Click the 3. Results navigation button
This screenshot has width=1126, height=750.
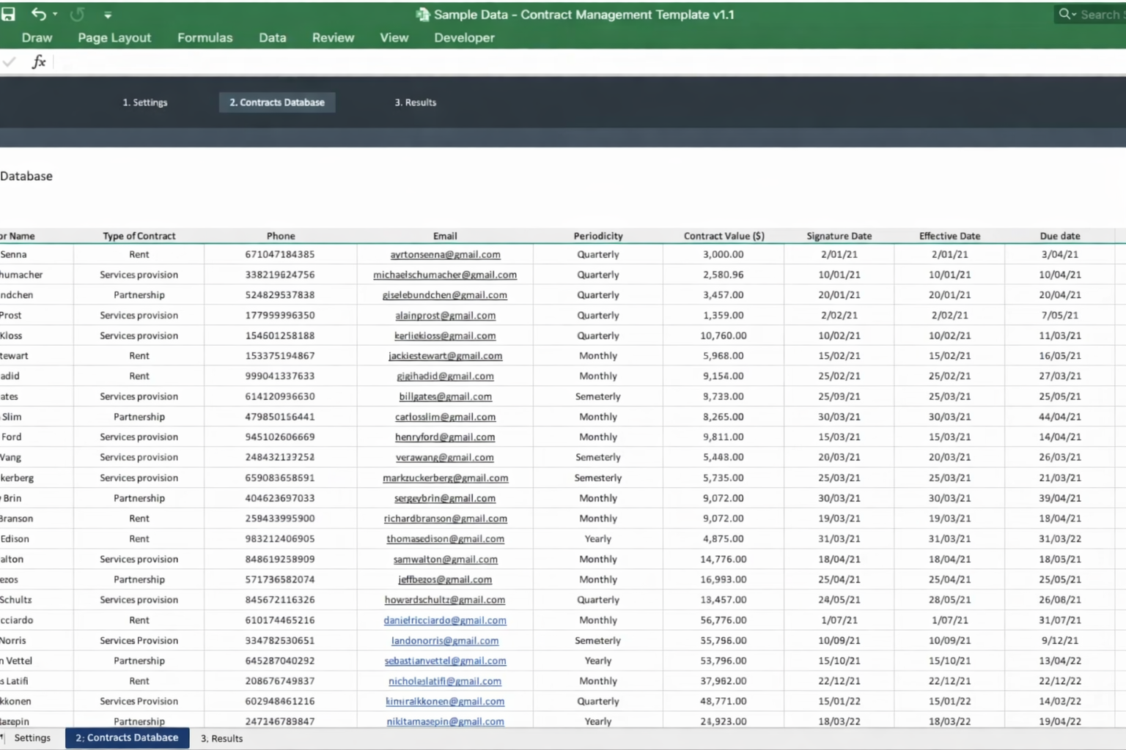416,103
